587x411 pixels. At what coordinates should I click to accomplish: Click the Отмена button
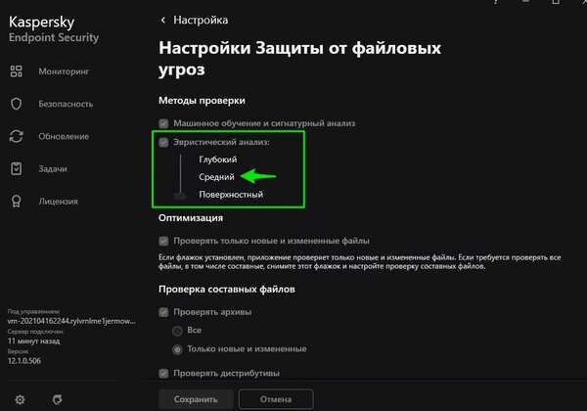click(x=276, y=399)
